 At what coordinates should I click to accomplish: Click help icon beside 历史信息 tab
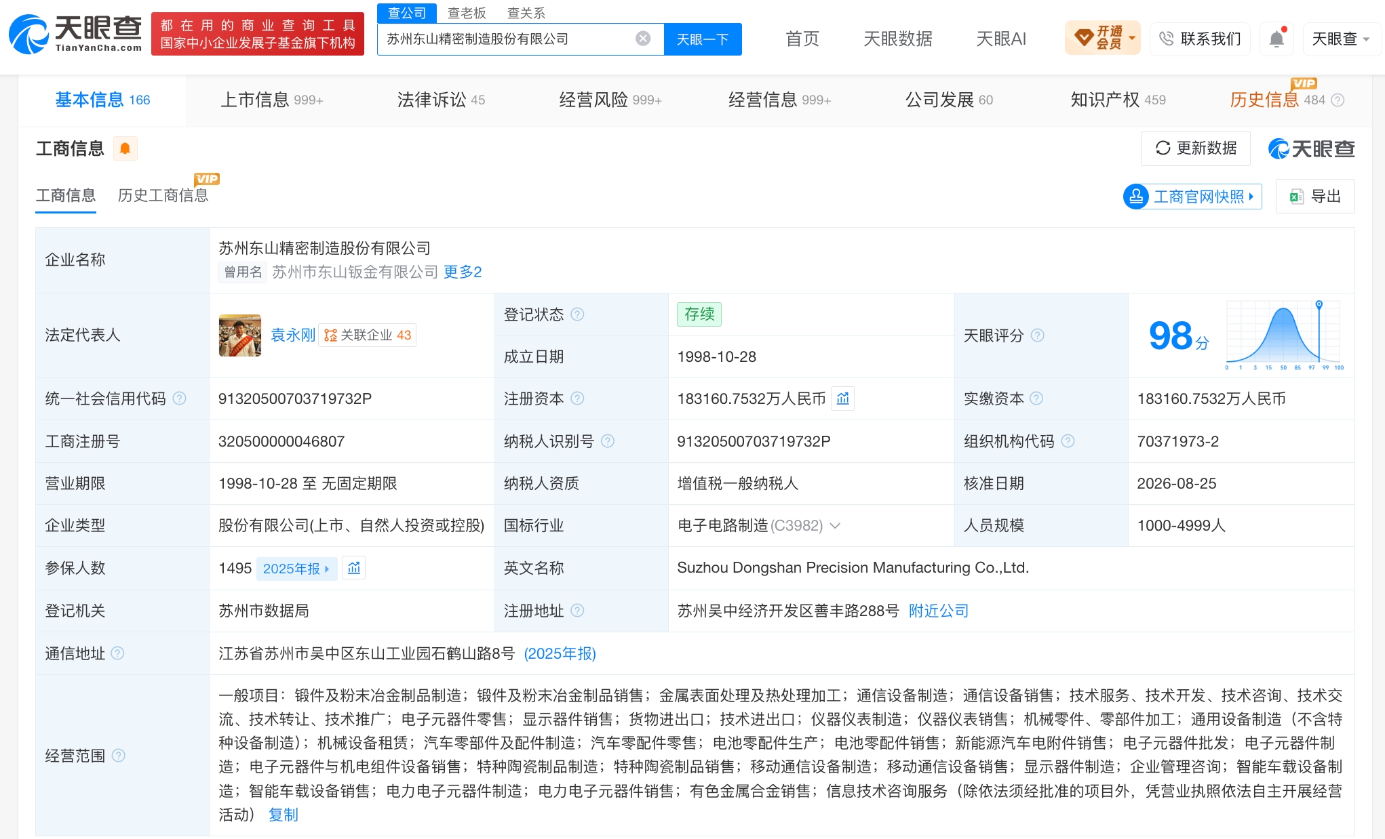pyautogui.click(x=1338, y=100)
